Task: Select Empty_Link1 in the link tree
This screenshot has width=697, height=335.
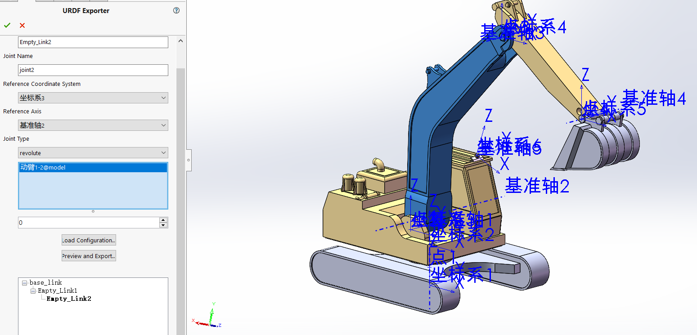Action: pyautogui.click(x=58, y=291)
